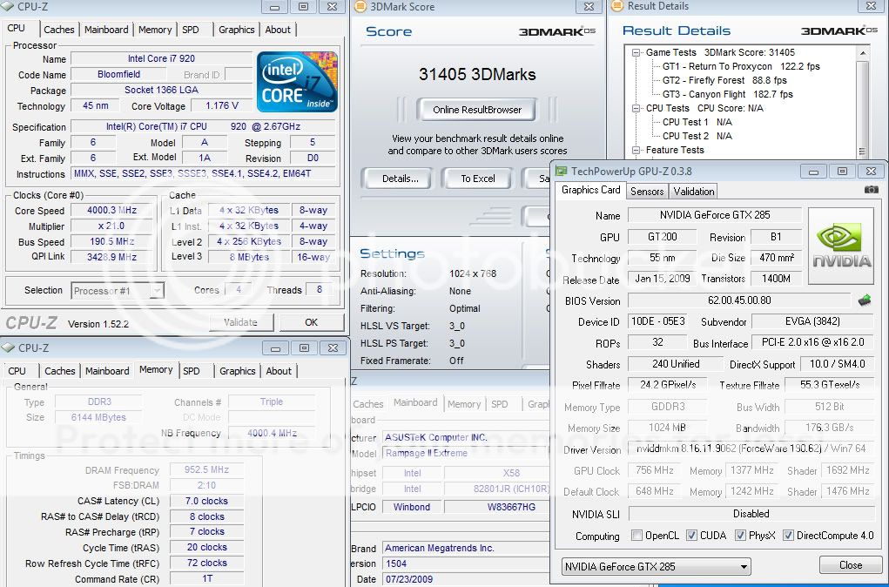The width and height of the screenshot is (889, 587).
Task: Click OK in the upper CPU-Z window
Action: (x=311, y=322)
